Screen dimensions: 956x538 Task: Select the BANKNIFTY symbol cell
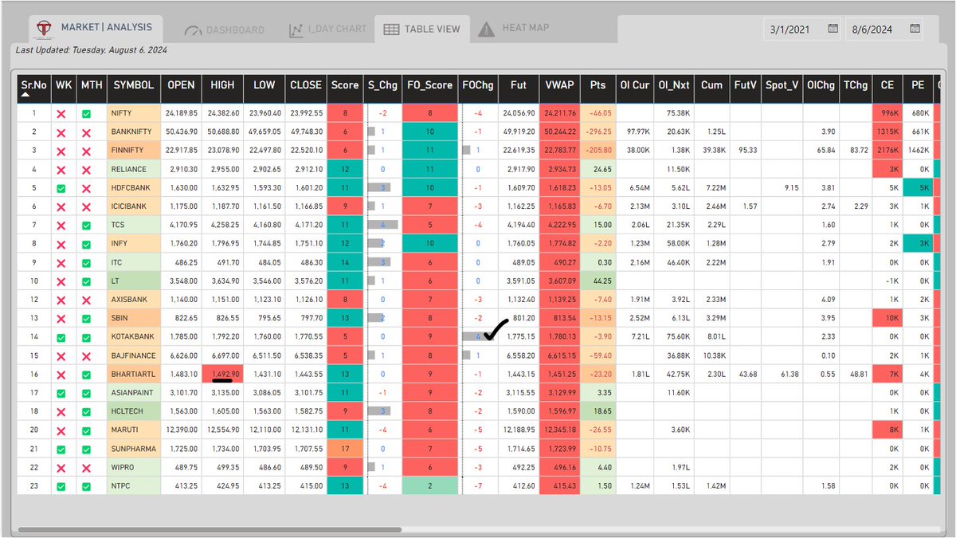coord(134,132)
